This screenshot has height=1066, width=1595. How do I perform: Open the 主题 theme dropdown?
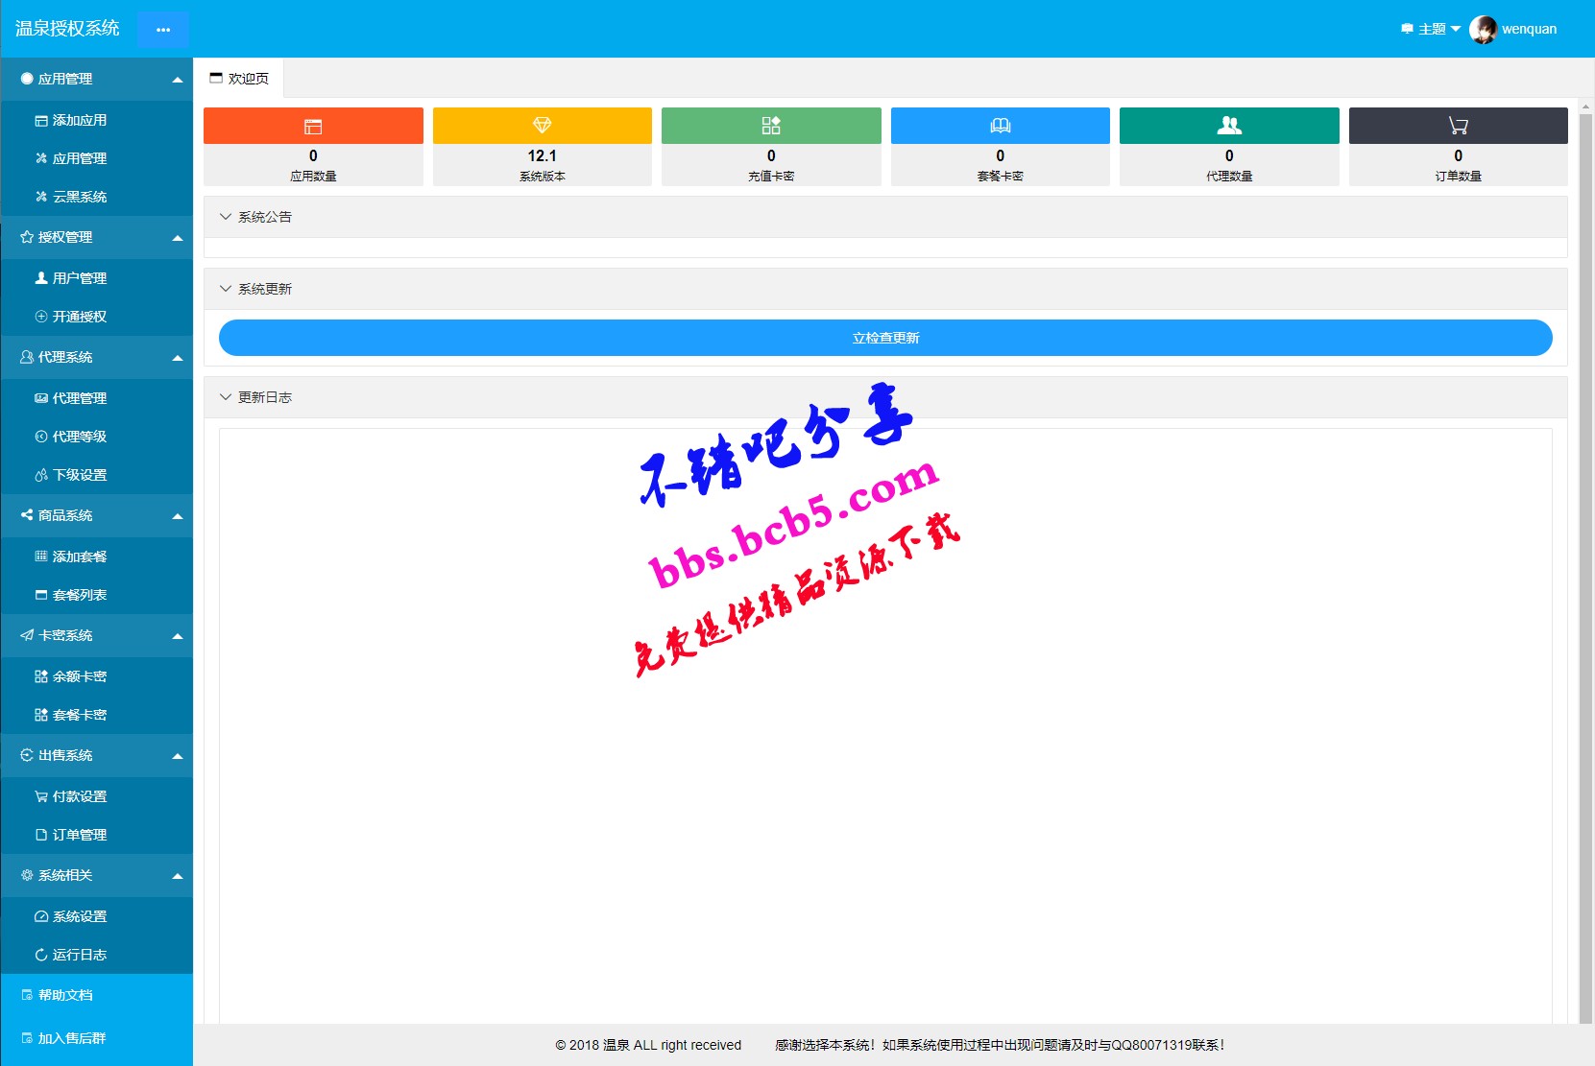click(x=1431, y=29)
